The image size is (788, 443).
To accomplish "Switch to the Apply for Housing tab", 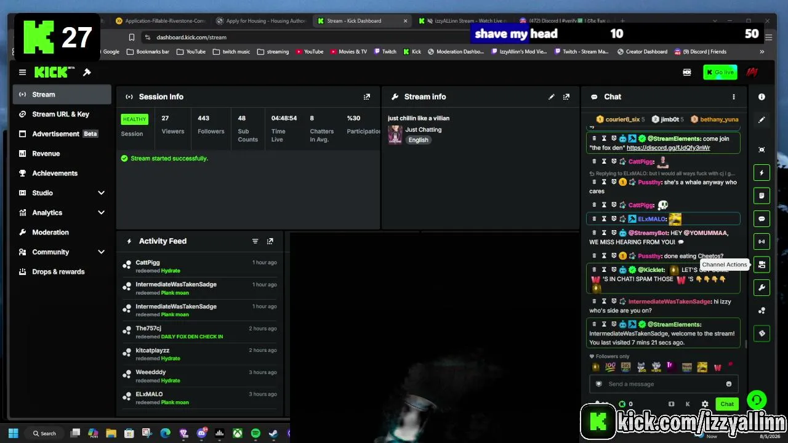I will coord(260,21).
